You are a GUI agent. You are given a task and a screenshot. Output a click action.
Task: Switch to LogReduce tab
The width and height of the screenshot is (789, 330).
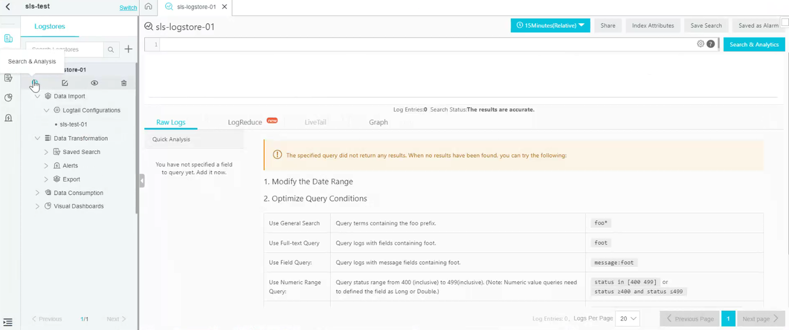[x=245, y=122]
